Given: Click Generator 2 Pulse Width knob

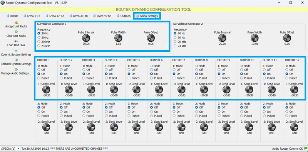Looking at the screenshot, I should pos(254,38).
